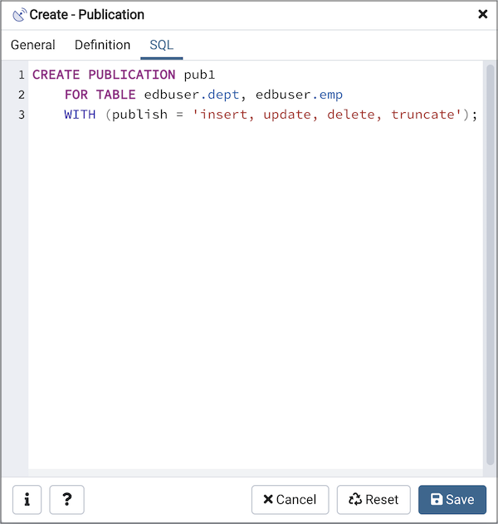Click line number 3 in gutter

(22, 115)
